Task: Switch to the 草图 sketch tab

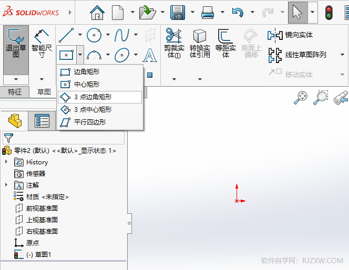Action: coord(44,92)
